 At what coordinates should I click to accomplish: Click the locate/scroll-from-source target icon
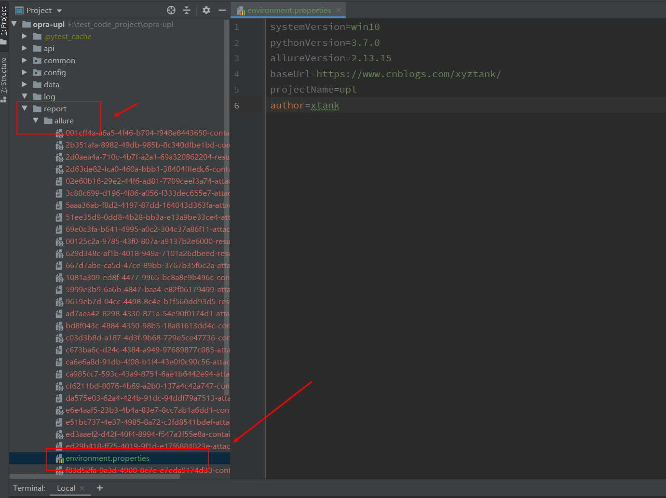pos(171,10)
